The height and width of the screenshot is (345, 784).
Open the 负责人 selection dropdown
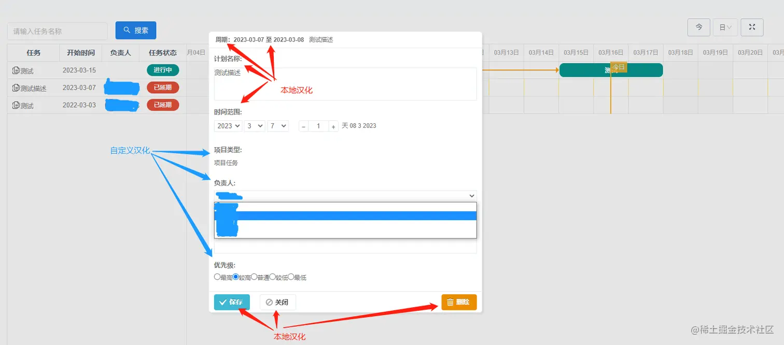[x=345, y=195]
